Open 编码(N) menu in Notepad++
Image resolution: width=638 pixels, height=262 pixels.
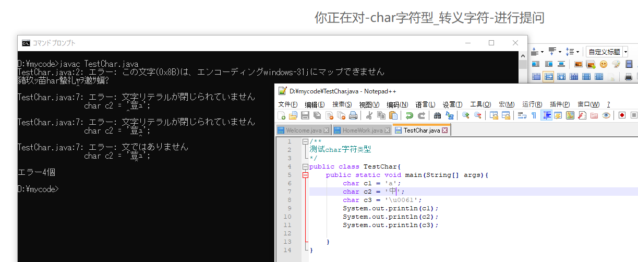pos(397,104)
